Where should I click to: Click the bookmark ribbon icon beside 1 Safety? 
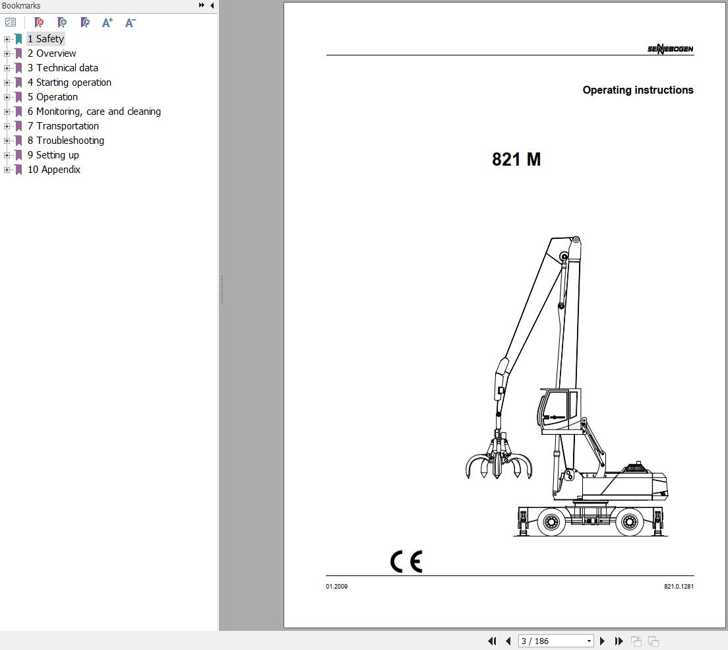point(18,39)
